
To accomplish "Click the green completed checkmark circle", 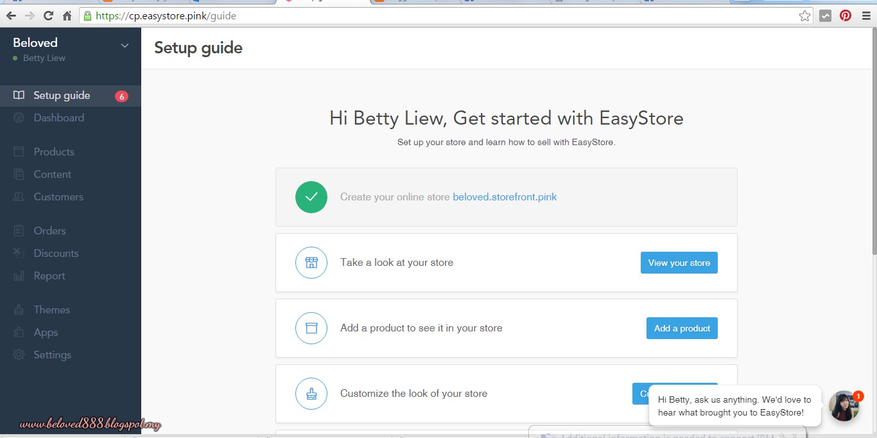I will point(311,197).
